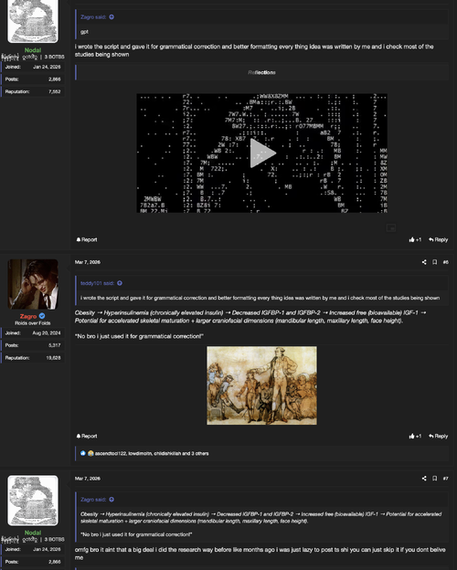The height and width of the screenshot is (570, 457).
Task: Click arrow icon next to 'Zagro said:' in post #7
Action: (112, 500)
